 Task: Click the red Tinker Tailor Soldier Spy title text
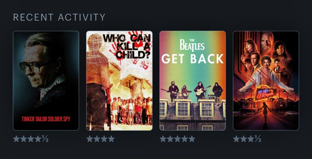[46, 119]
